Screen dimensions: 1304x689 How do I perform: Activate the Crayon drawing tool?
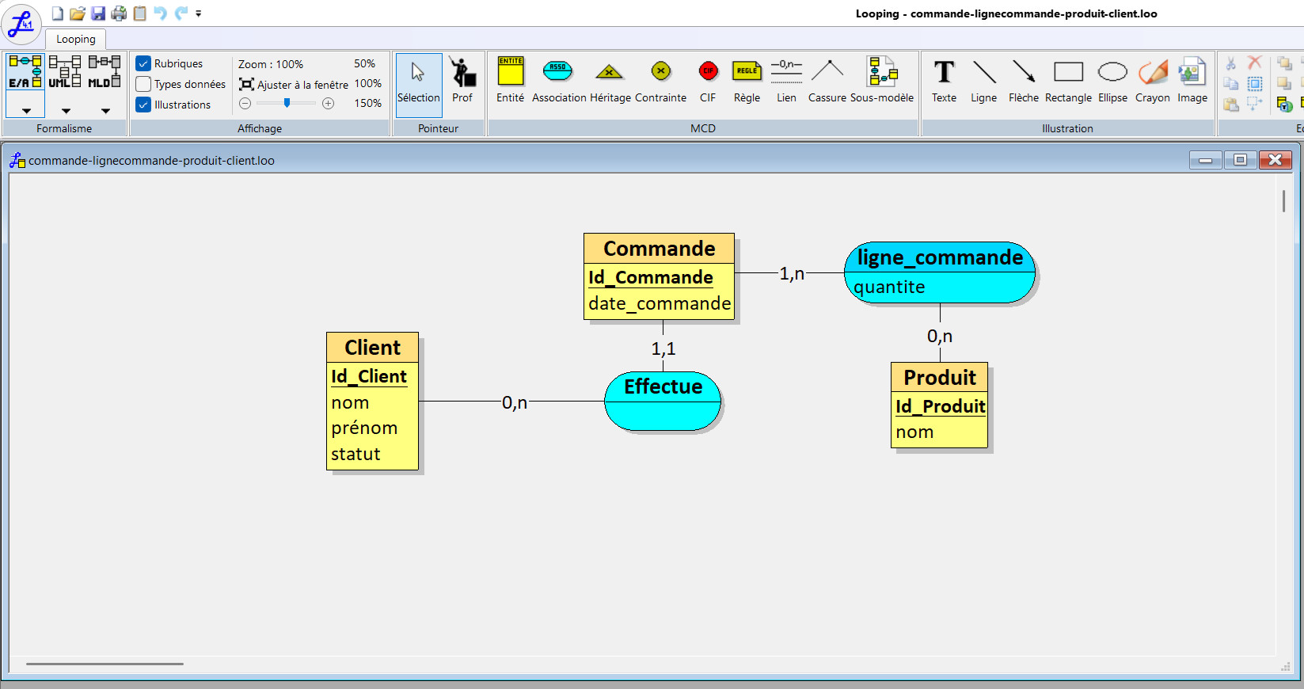click(x=1152, y=80)
